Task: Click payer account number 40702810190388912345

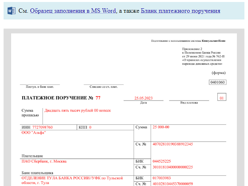Action: tap(173, 144)
